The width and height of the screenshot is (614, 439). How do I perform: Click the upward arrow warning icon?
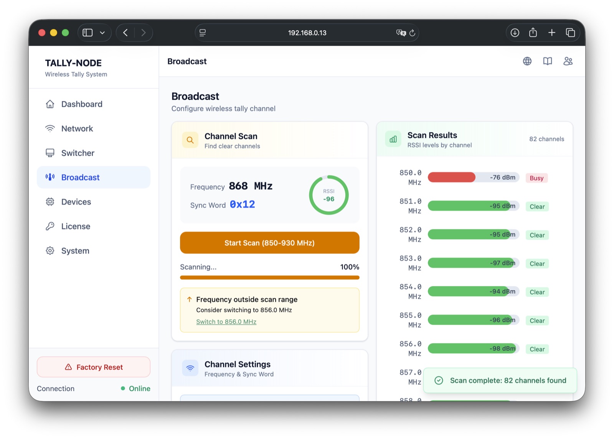point(189,299)
